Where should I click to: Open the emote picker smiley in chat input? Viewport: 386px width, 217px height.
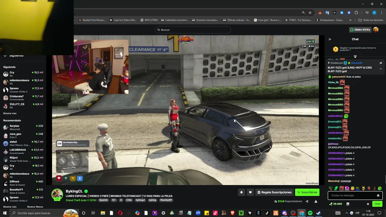pyautogui.click(x=378, y=196)
